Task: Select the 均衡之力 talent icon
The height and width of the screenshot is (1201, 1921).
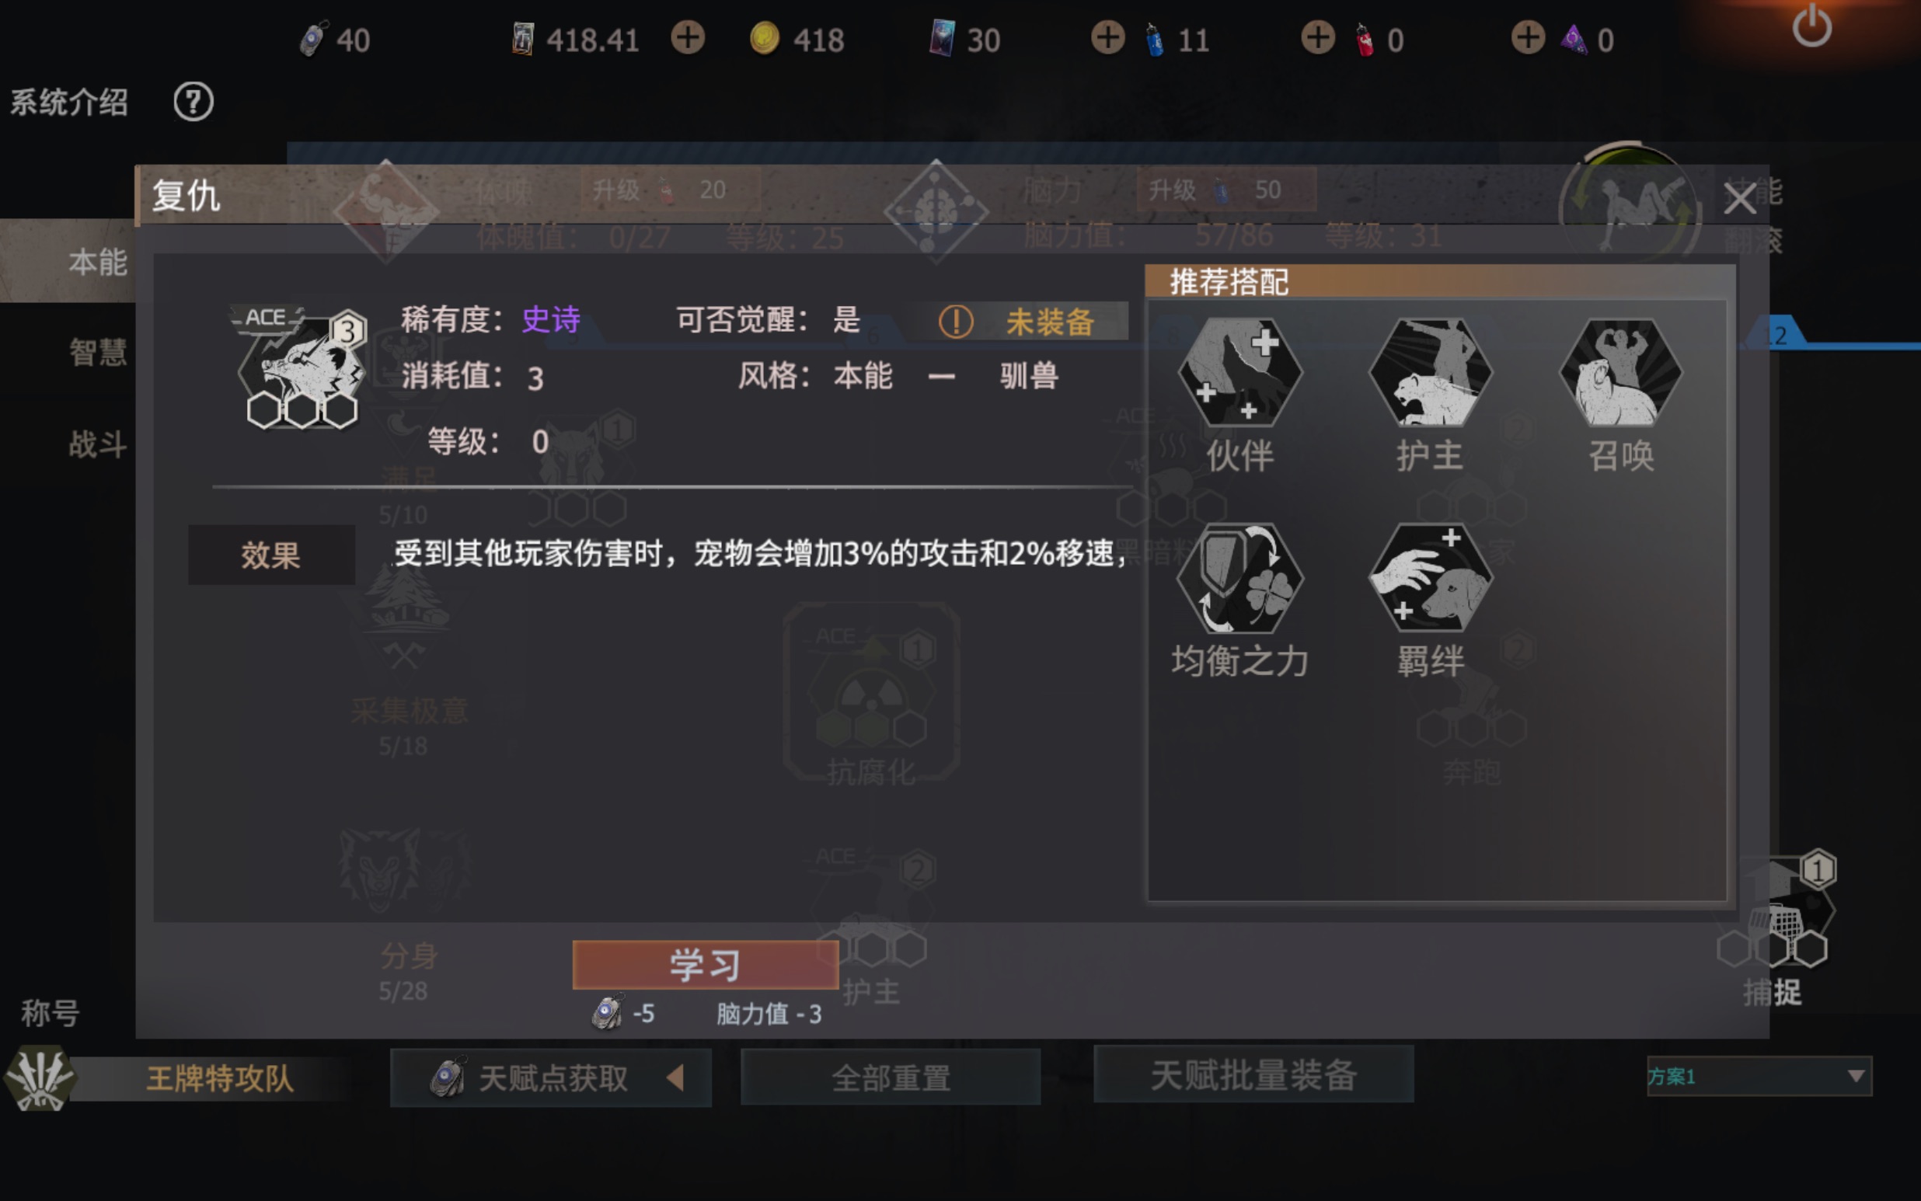Action: coord(1239,577)
